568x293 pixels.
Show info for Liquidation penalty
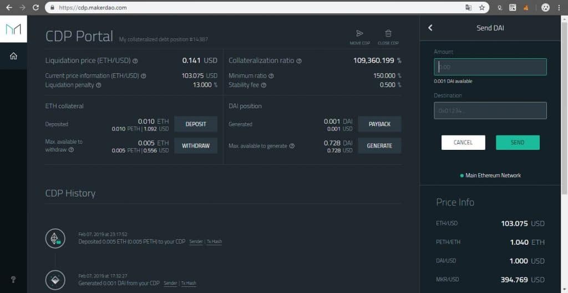(99, 85)
